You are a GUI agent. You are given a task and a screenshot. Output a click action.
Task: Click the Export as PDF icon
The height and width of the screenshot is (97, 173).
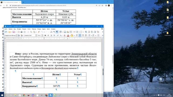pyautogui.click(x=18, y=32)
